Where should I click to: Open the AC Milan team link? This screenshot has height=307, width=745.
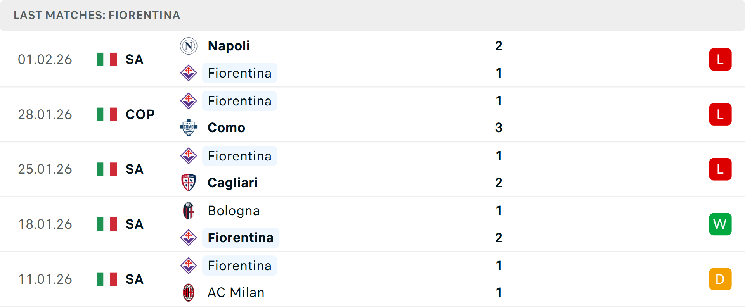click(x=236, y=292)
